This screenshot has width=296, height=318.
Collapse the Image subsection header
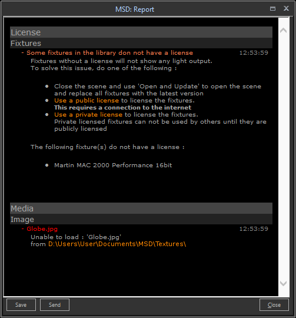point(141,219)
